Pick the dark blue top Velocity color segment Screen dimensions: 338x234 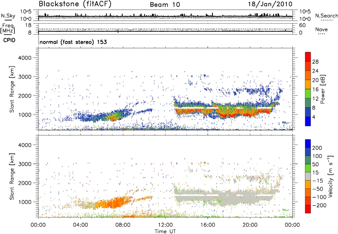308,144
